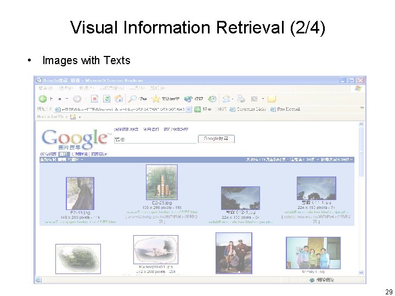Viewport: 395px width, 296px height.
Task: Select the Google Images (圖片) tab
Action: tap(64, 154)
